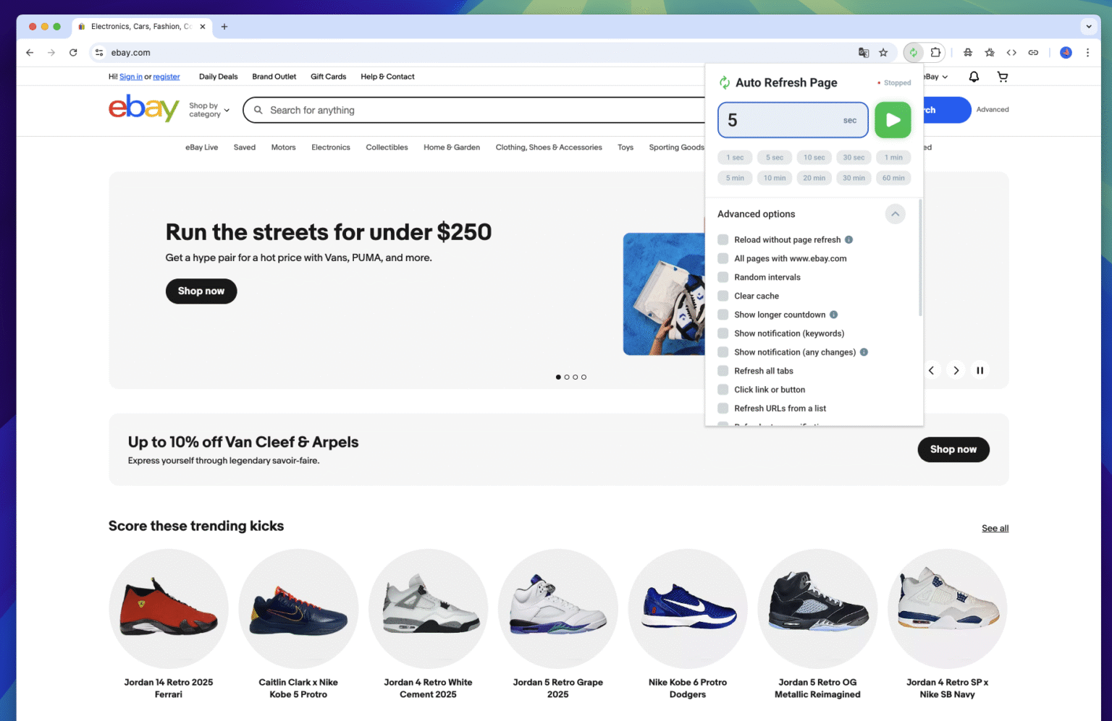This screenshot has width=1112, height=721.
Task: Select the 30 sec preset
Action: click(x=854, y=158)
